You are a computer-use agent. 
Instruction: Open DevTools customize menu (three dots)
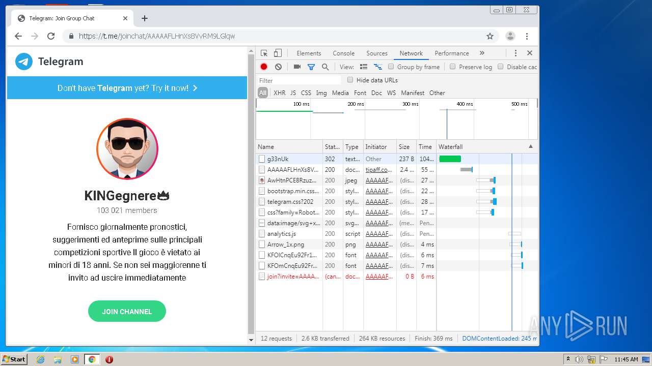(x=515, y=53)
